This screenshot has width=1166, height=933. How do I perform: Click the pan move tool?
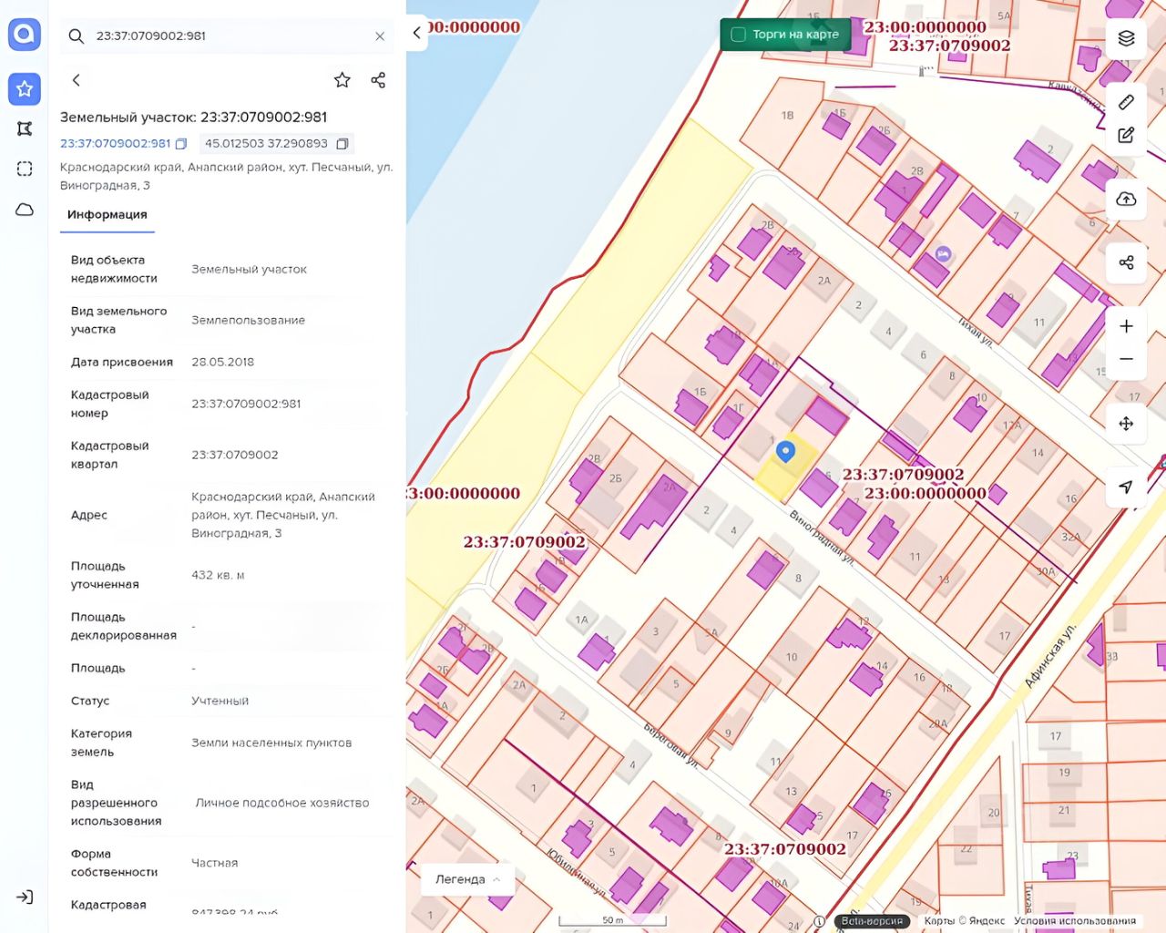(x=1126, y=423)
